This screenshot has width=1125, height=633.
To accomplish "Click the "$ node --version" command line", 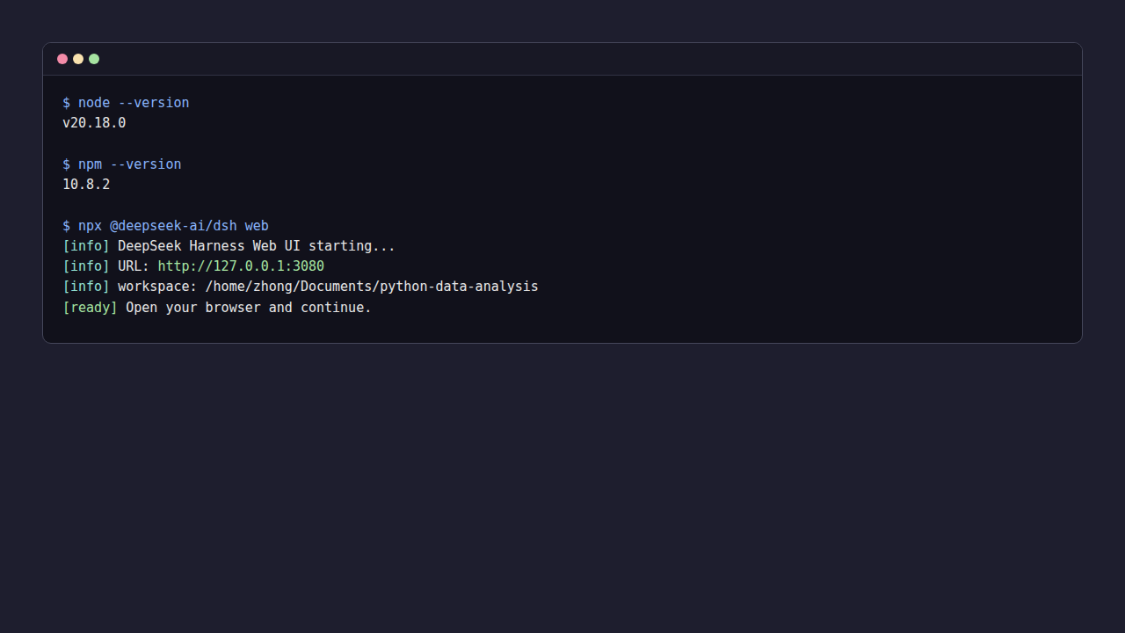I will [126, 103].
